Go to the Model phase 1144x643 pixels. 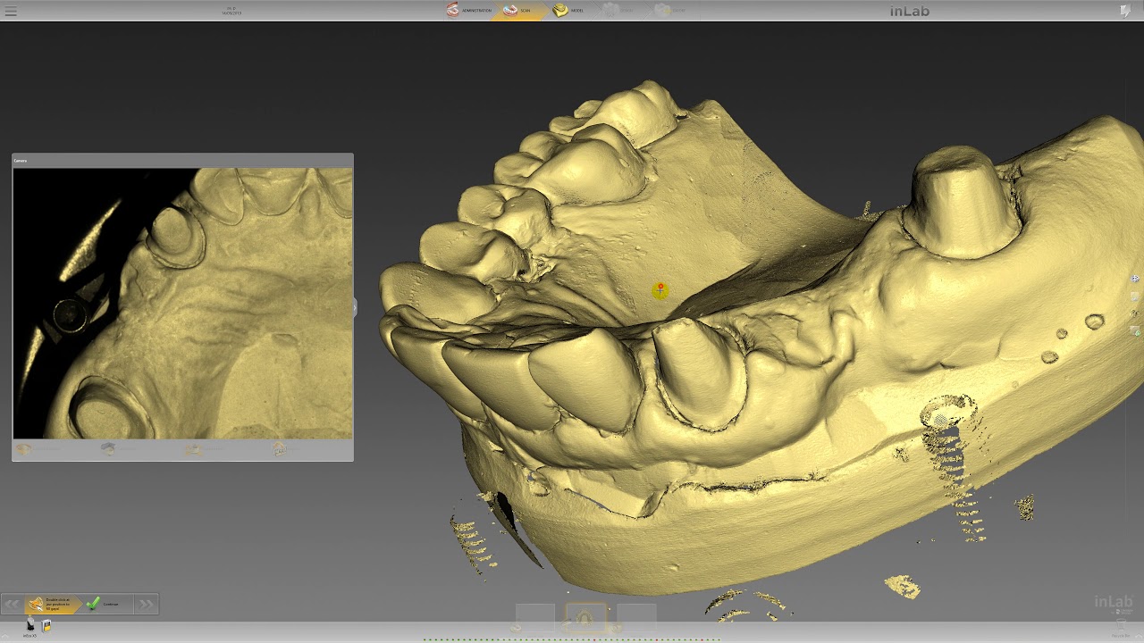568,10
